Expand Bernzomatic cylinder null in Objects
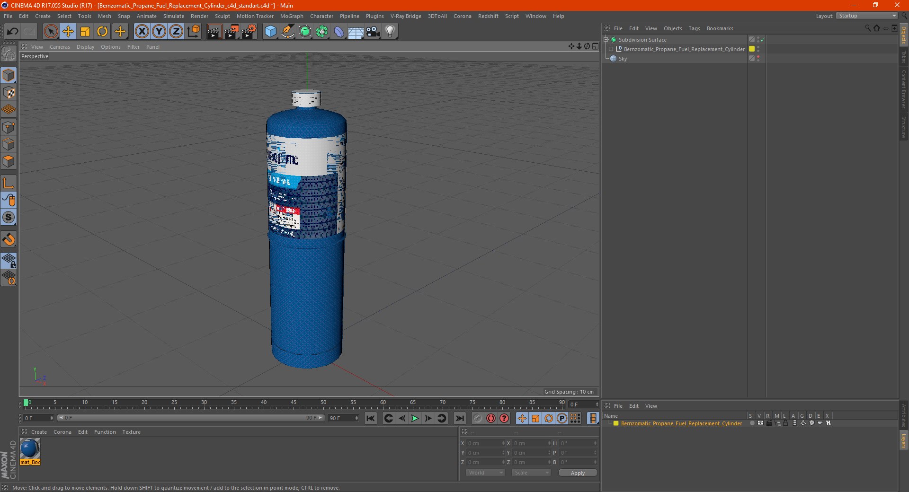This screenshot has height=492, width=909. click(x=611, y=49)
